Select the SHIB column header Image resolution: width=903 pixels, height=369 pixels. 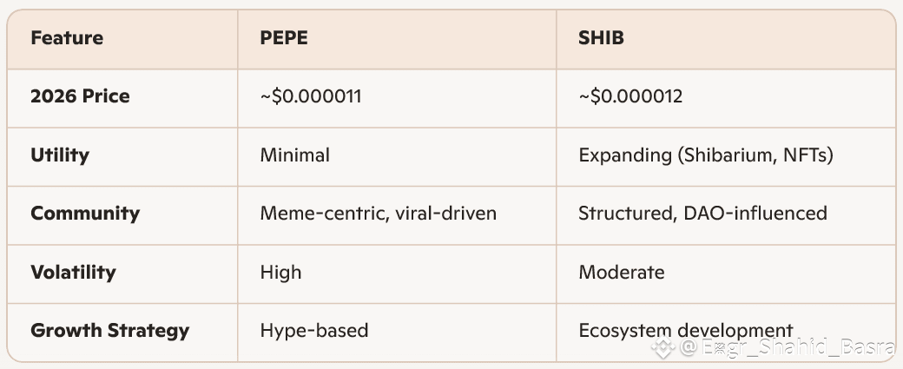point(601,38)
